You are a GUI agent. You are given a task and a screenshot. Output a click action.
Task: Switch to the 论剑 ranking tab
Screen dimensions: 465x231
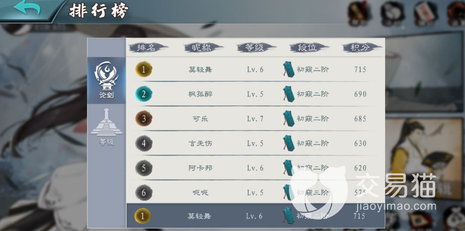click(106, 81)
